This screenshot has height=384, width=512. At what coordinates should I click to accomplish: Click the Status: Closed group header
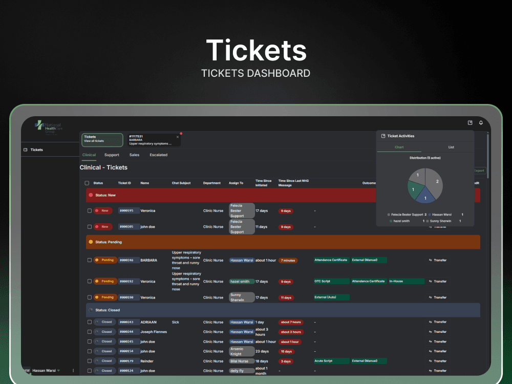pyautogui.click(x=283, y=310)
